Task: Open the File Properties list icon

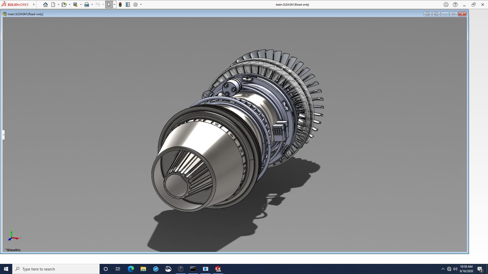Action: [x=128, y=5]
